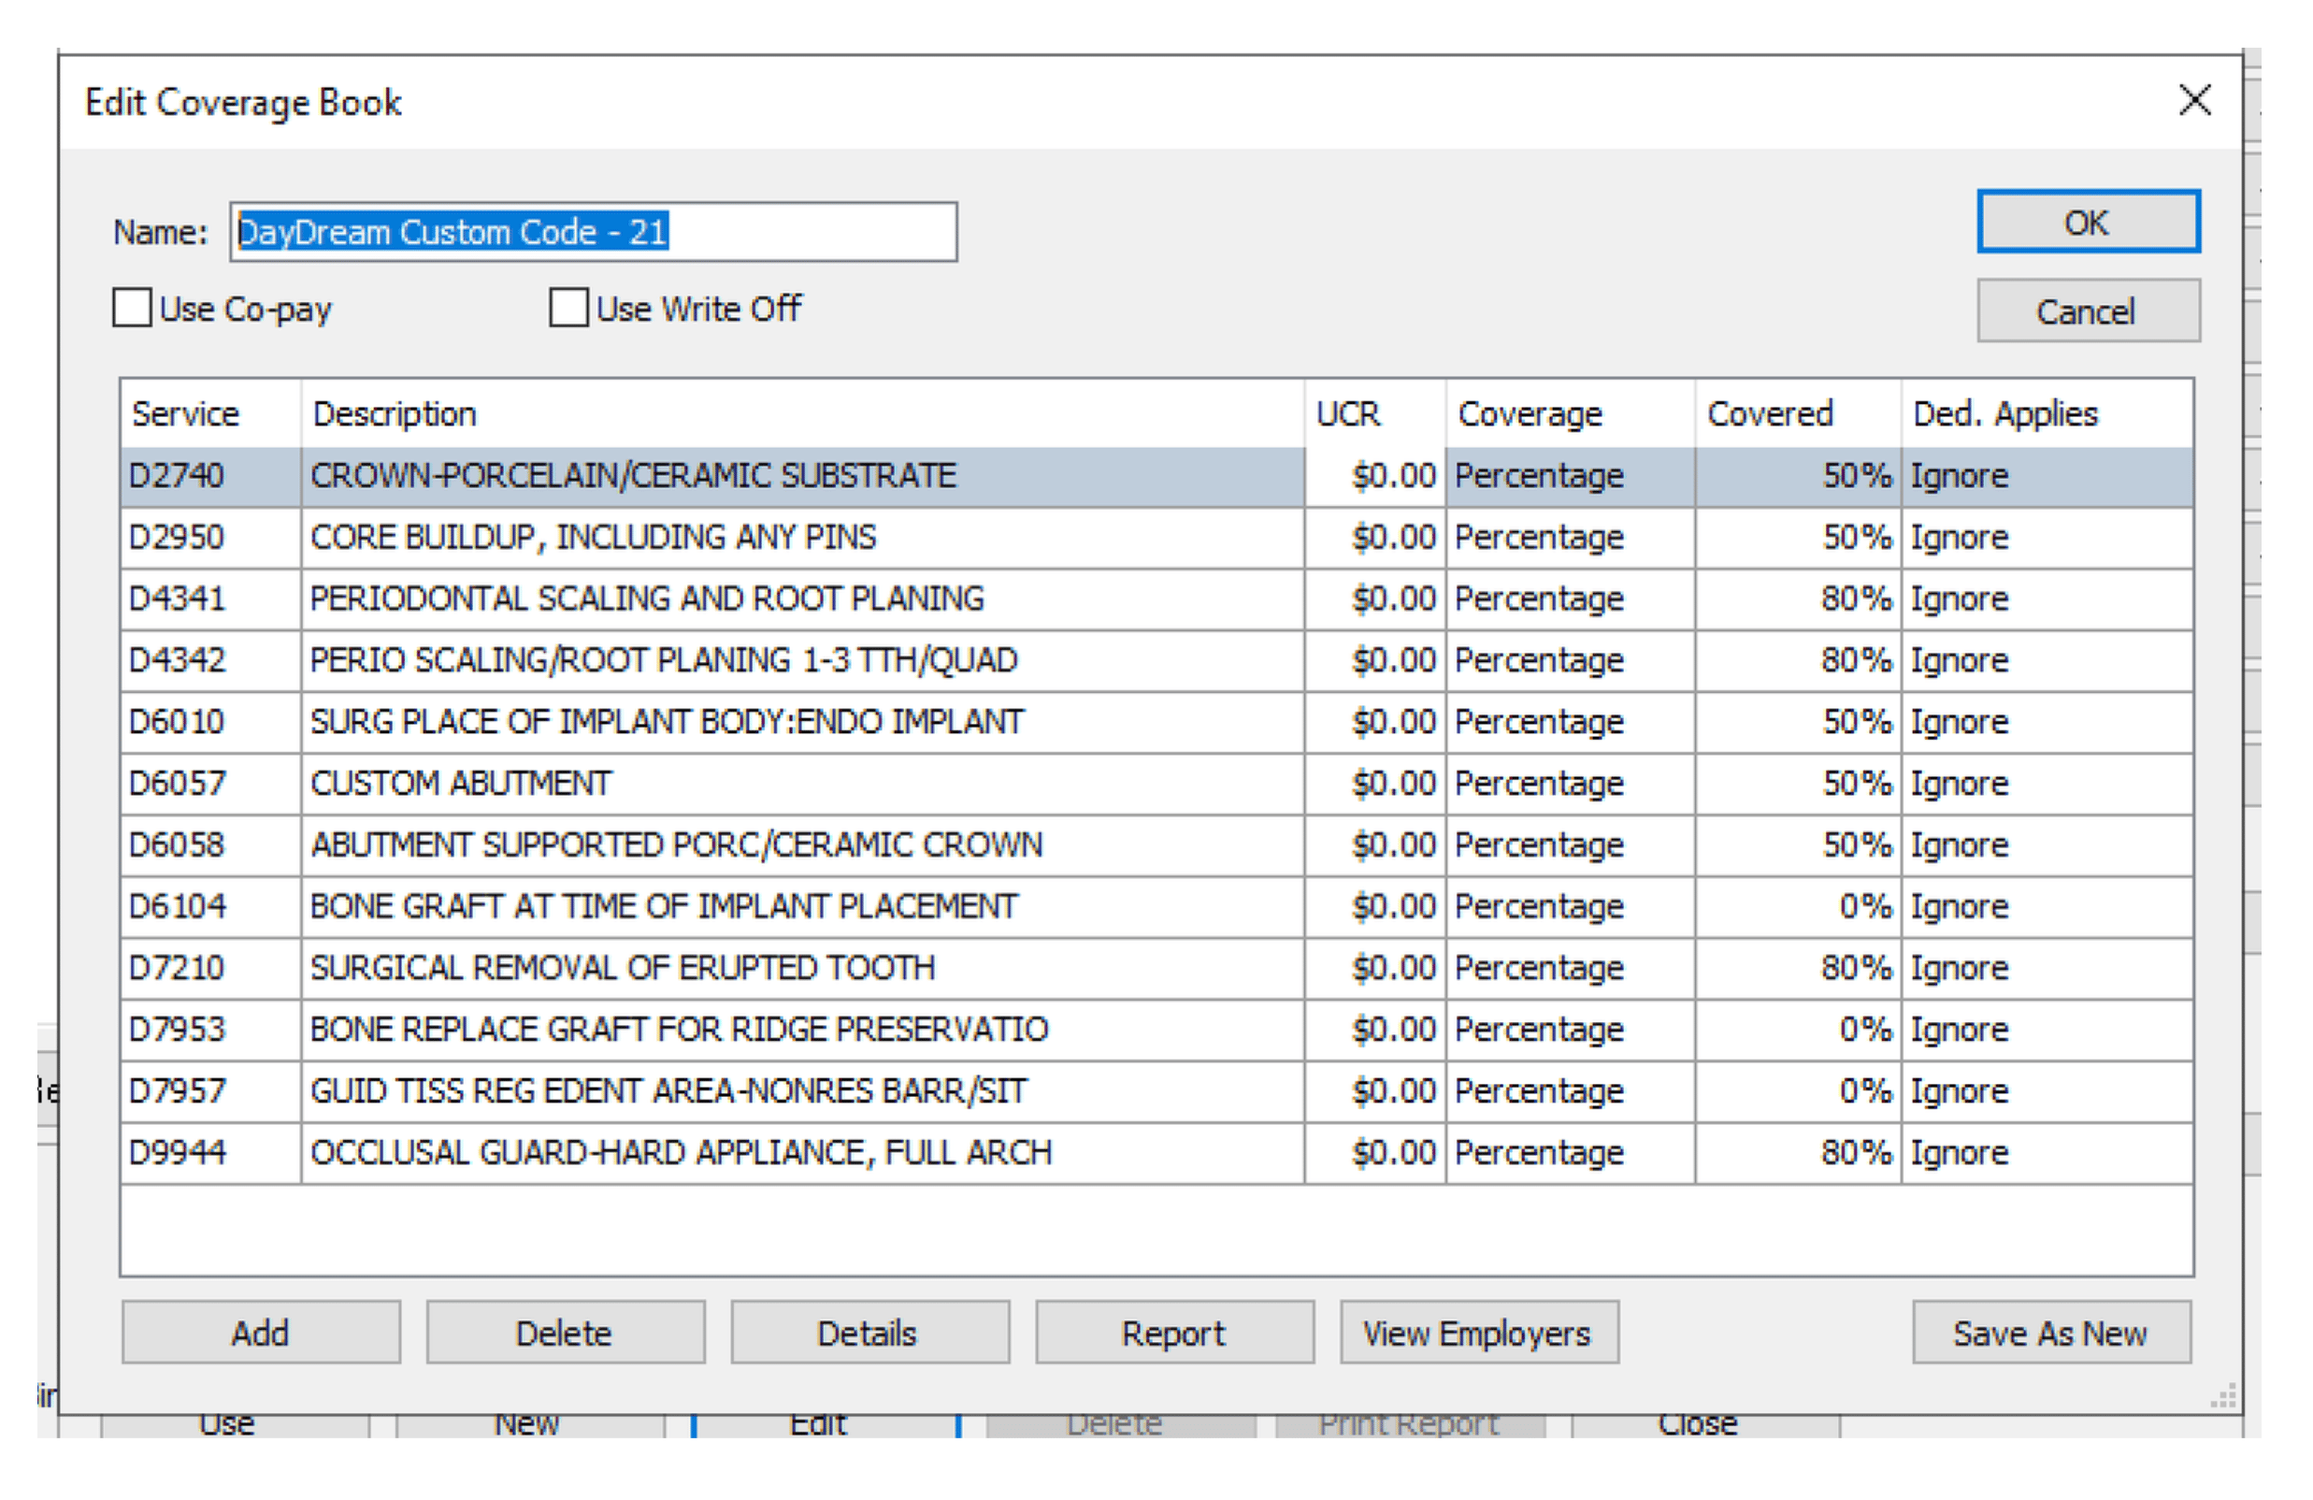Select the D6058 service code
Image resolution: width=2313 pixels, height=1500 pixels.
[177, 844]
